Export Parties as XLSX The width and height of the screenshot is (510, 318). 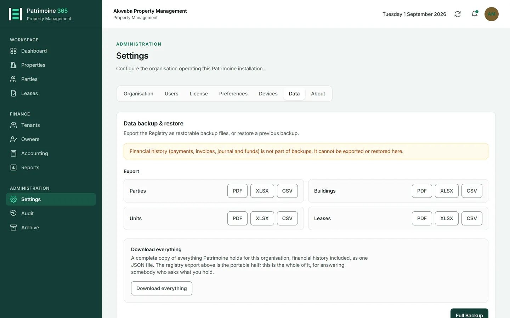click(x=262, y=191)
